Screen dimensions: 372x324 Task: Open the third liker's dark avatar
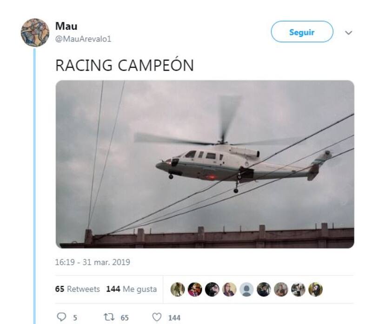pos(212,290)
